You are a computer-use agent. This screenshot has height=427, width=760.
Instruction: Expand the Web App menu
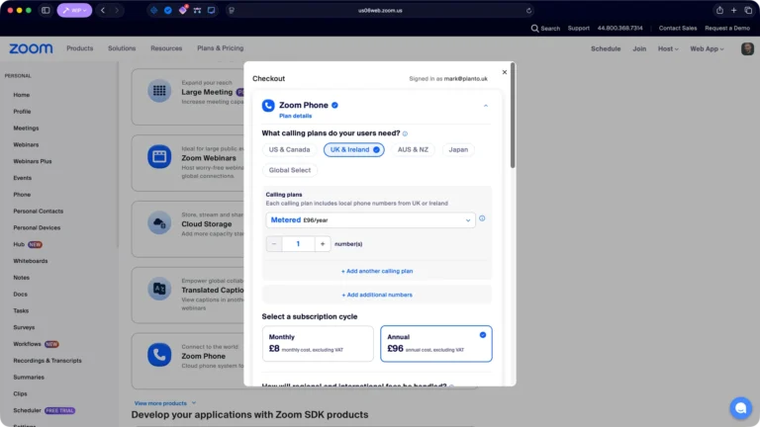pyautogui.click(x=707, y=48)
